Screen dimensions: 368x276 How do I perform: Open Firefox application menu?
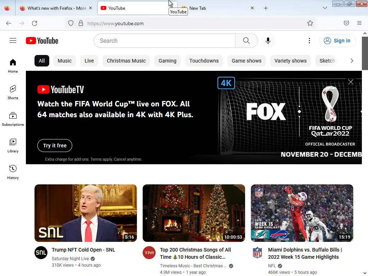[359, 23]
